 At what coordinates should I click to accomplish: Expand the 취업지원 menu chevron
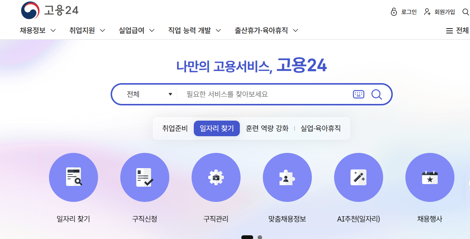pos(102,30)
